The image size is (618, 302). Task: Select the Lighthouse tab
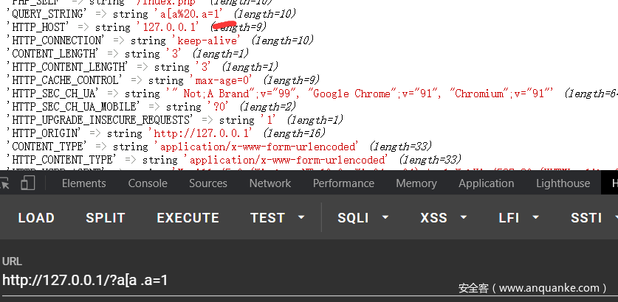[x=563, y=183]
